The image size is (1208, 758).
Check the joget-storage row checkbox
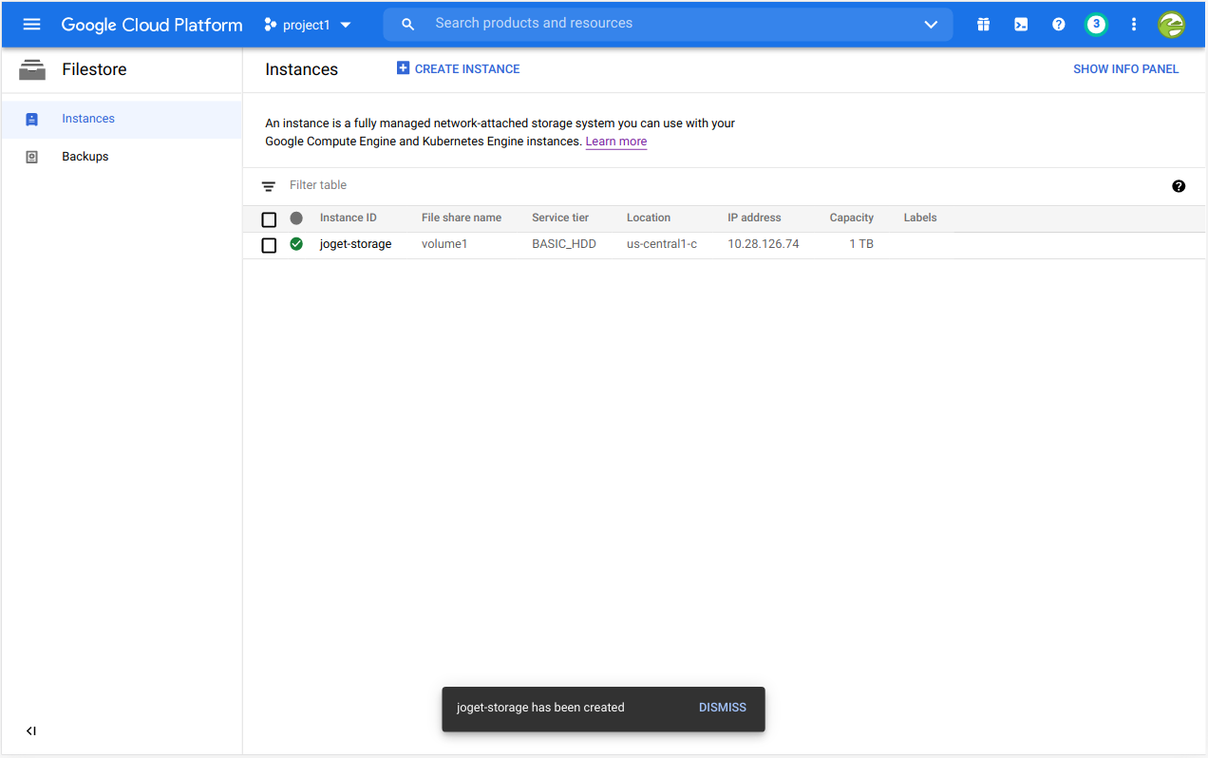point(269,245)
